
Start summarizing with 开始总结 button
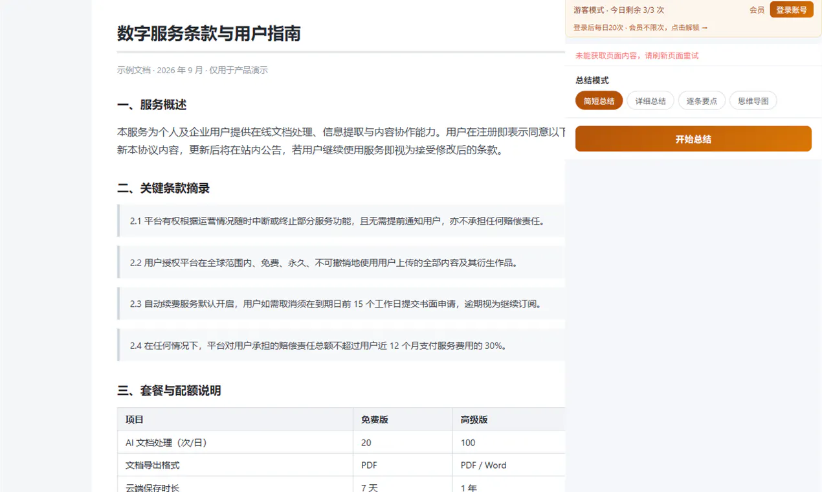click(693, 139)
